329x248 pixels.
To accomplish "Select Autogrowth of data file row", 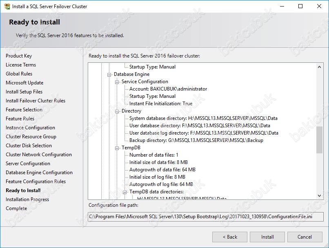I will 162,170.
